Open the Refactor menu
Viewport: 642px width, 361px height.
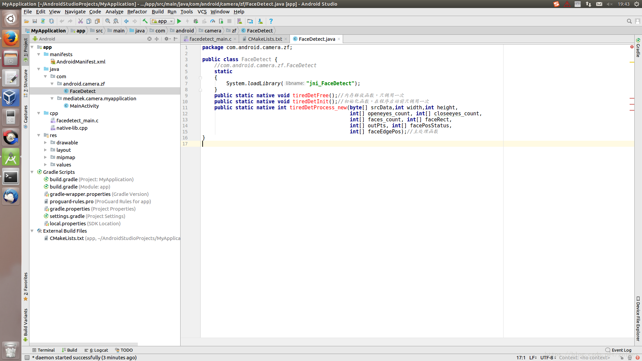point(137,12)
